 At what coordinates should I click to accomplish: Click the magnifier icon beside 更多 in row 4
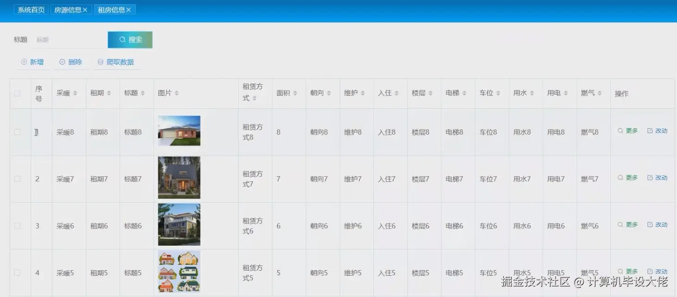point(620,271)
